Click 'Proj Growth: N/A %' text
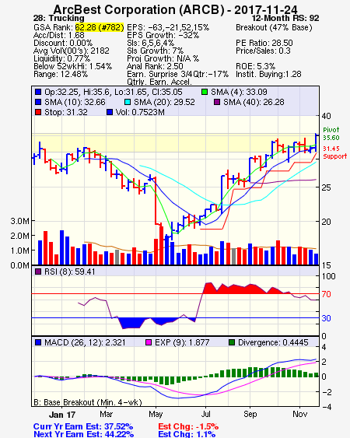 [x=163, y=58]
